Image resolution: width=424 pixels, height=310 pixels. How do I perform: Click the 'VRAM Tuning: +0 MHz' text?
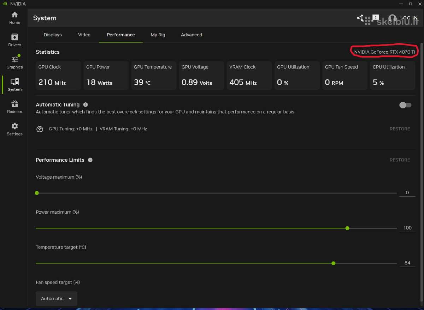point(123,129)
